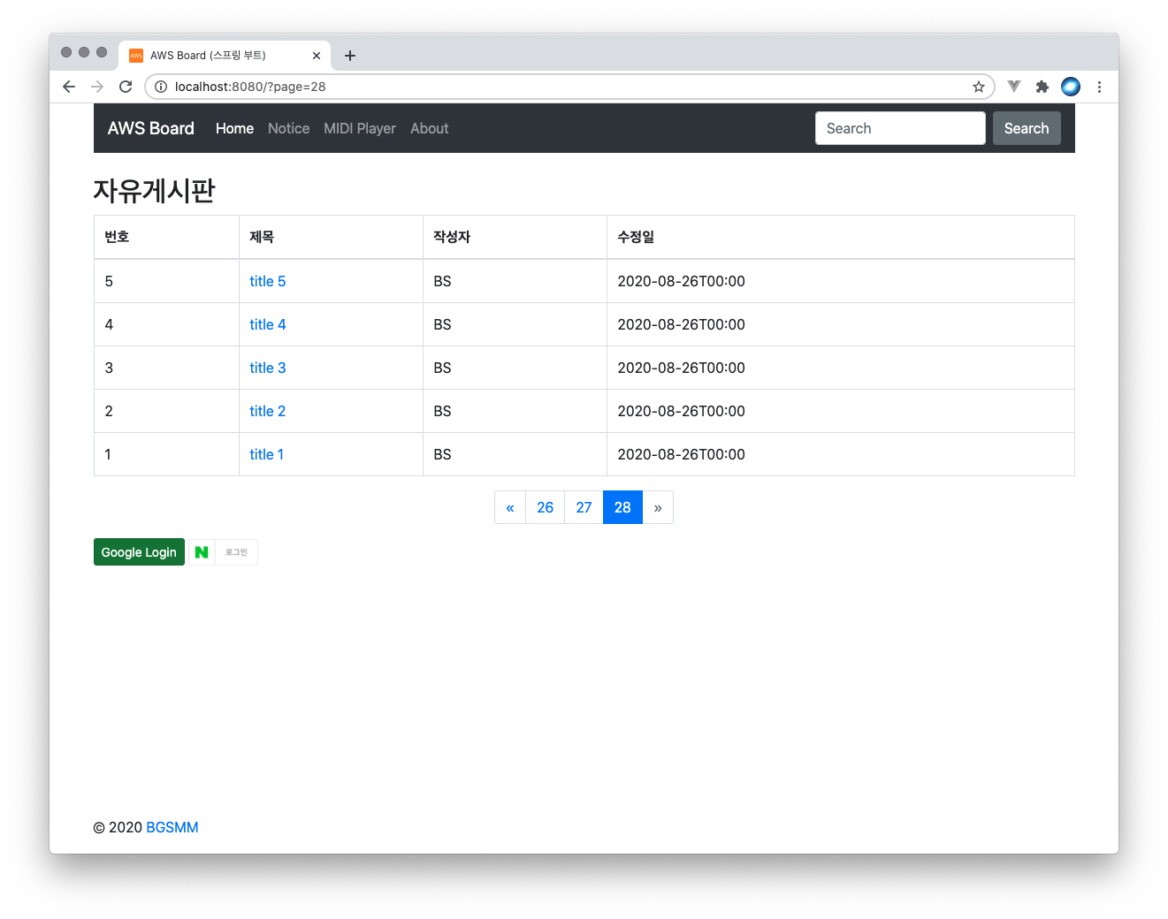
Task: Open the Chrome profile avatar
Action: pyautogui.click(x=1071, y=87)
